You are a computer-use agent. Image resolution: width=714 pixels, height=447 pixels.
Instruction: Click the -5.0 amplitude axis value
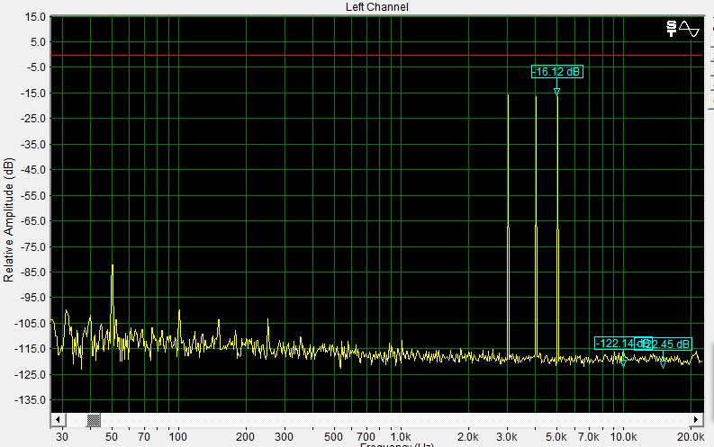pyautogui.click(x=35, y=67)
